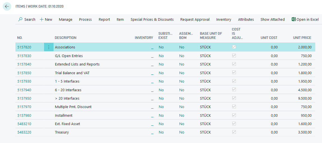Expand the Process menu
The height and width of the screenshot is (143, 322).
(x=85, y=19)
